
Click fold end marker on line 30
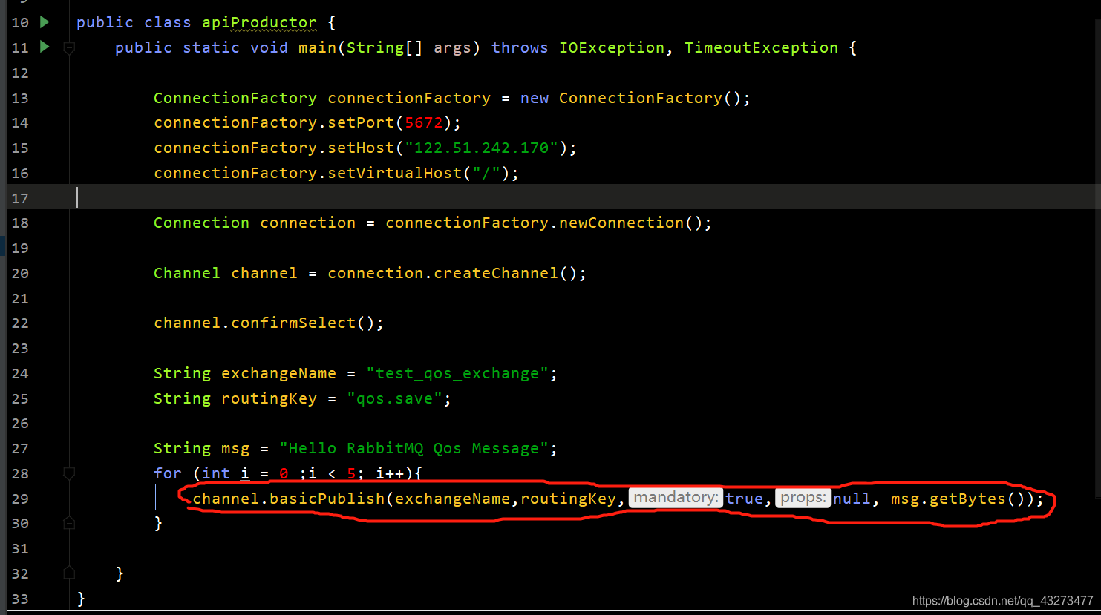(69, 523)
